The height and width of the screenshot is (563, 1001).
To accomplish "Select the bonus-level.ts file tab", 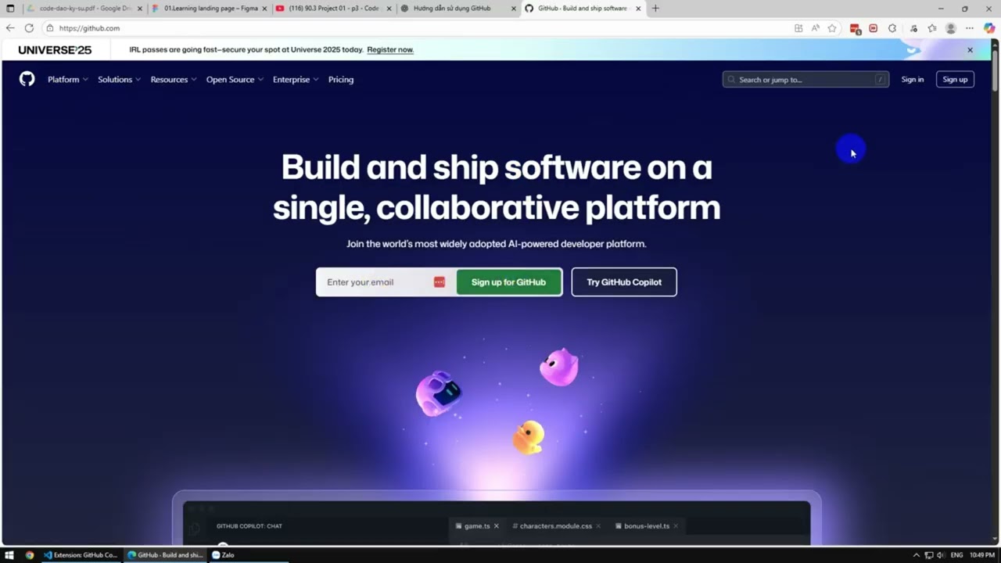I will (x=647, y=526).
